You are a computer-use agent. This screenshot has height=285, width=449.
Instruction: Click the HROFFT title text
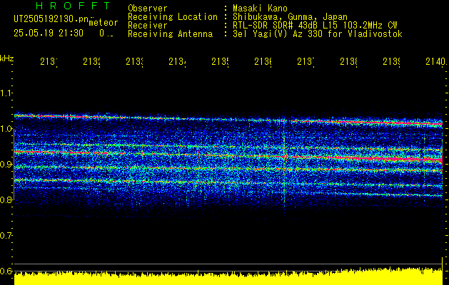point(73,6)
